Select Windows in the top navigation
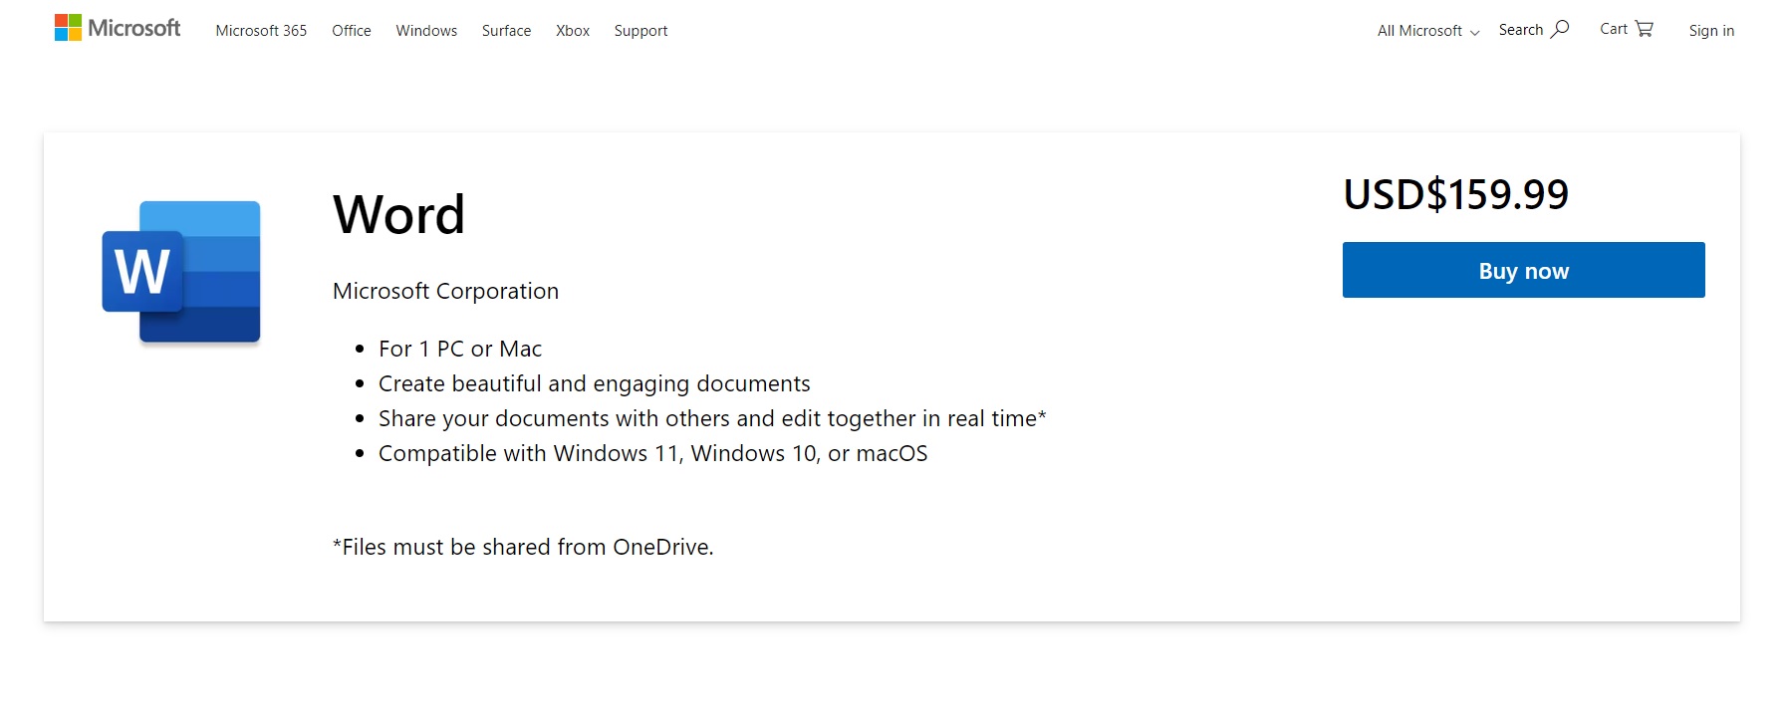The height and width of the screenshot is (726, 1786). click(426, 31)
